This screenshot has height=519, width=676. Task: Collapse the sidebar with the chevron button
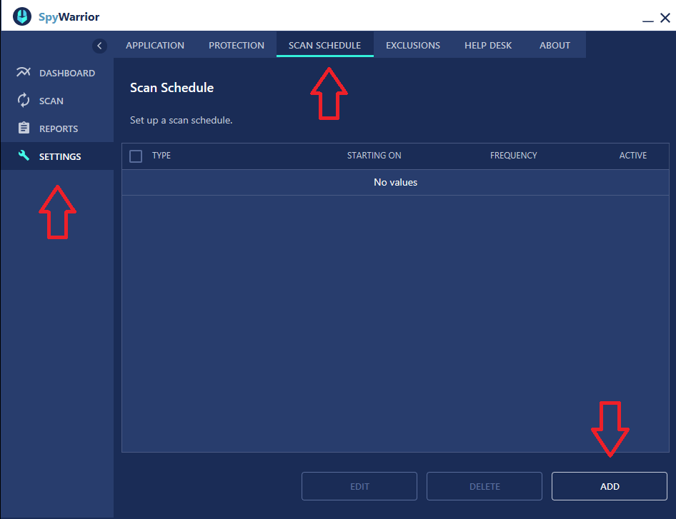pos(99,46)
